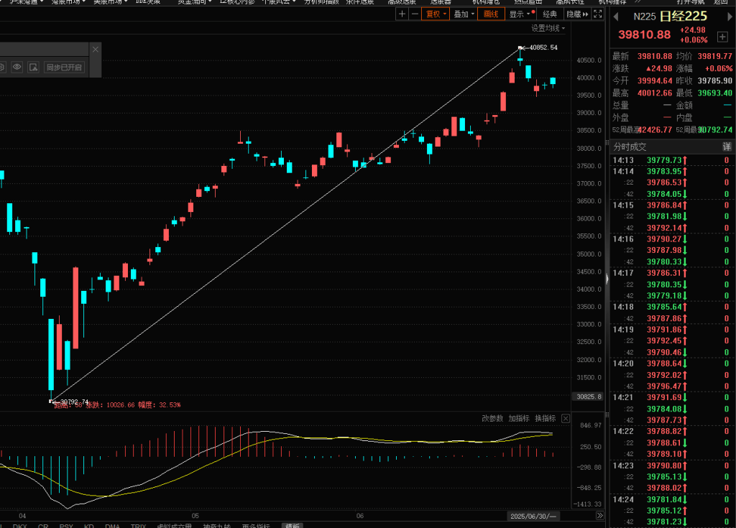
Task: Click the 昨收 value 39785.90
Action: [714, 80]
